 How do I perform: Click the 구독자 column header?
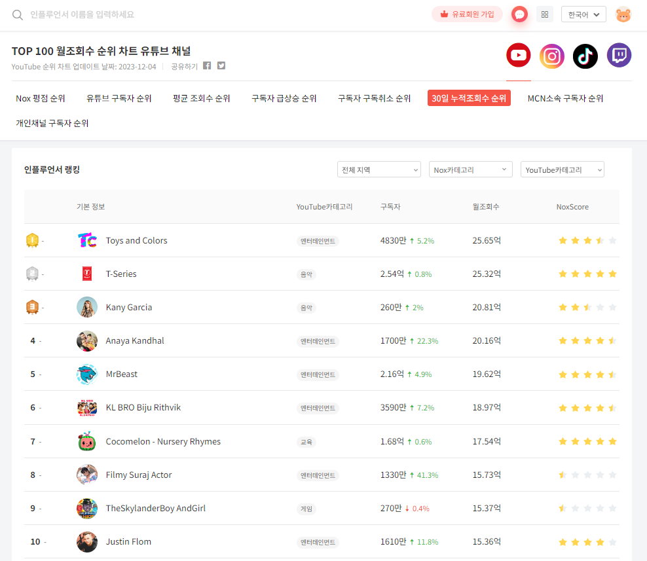[x=390, y=207]
